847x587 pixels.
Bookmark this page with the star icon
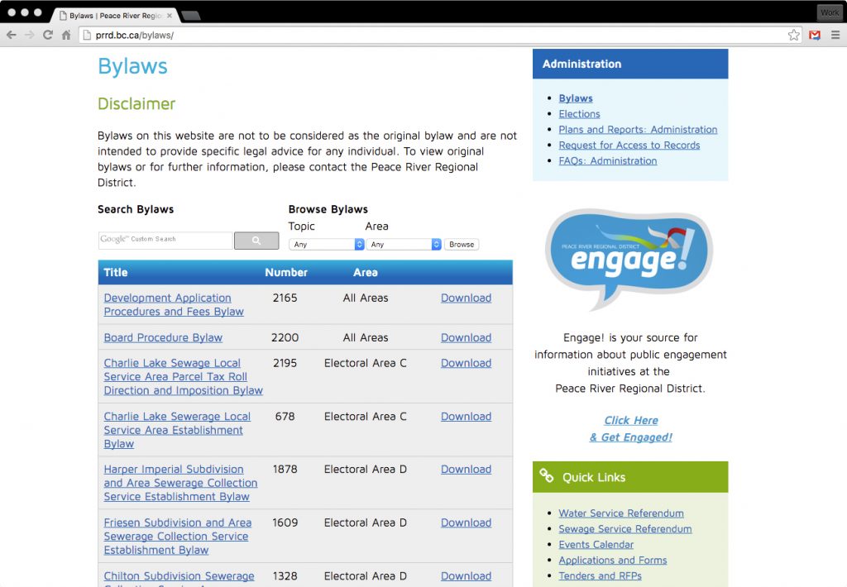[x=793, y=35]
